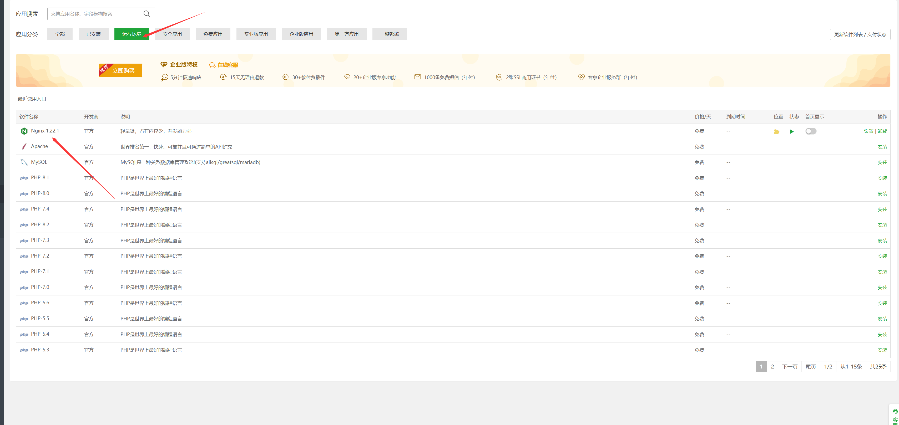Click the MySQL dolphin icon
Image resolution: width=899 pixels, height=425 pixels.
[x=24, y=162]
